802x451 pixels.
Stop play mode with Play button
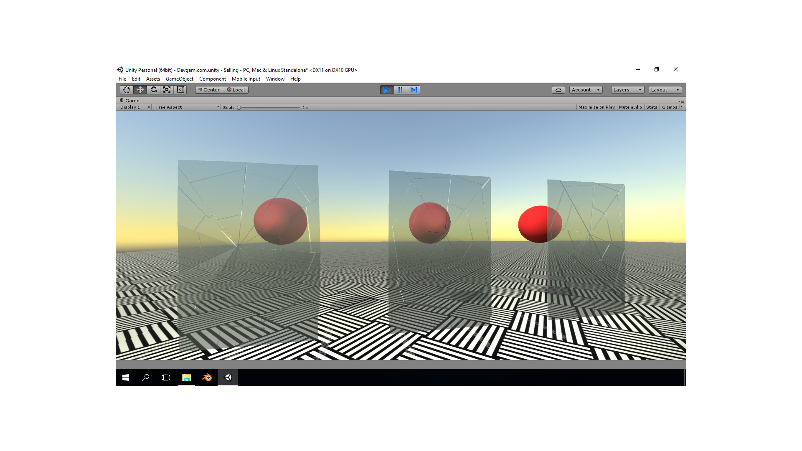tap(387, 90)
